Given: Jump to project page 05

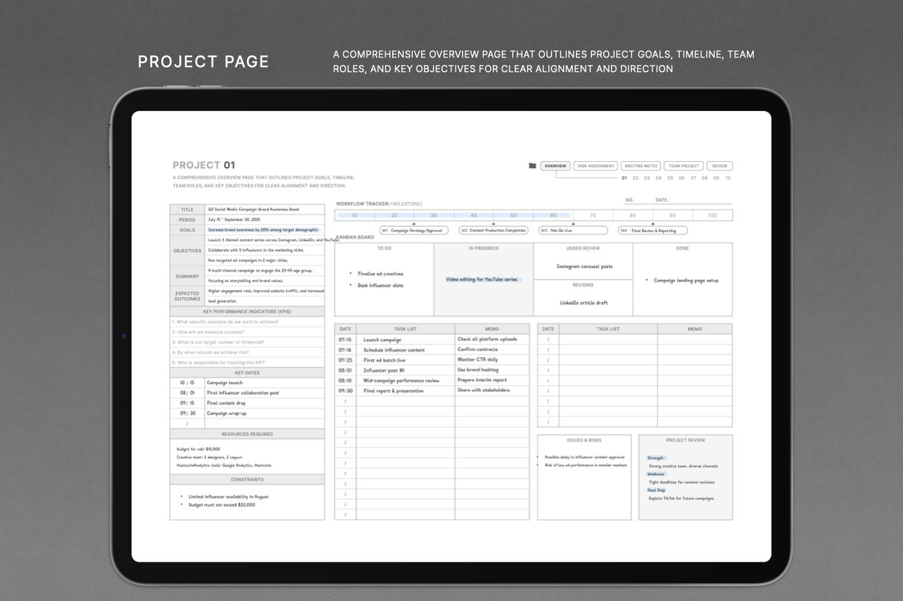Looking at the screenshot, I should point(670,178).
